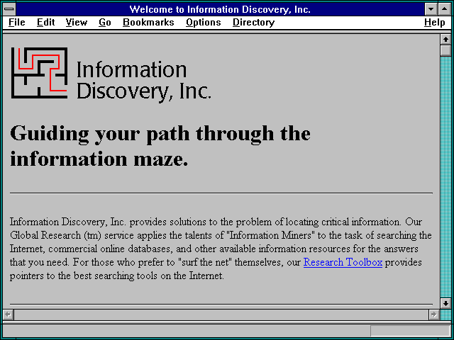Image resolution: width=454 pixels, height=340 pixels.
Task: Open the window control menu box
Action: tap(9, 9)
